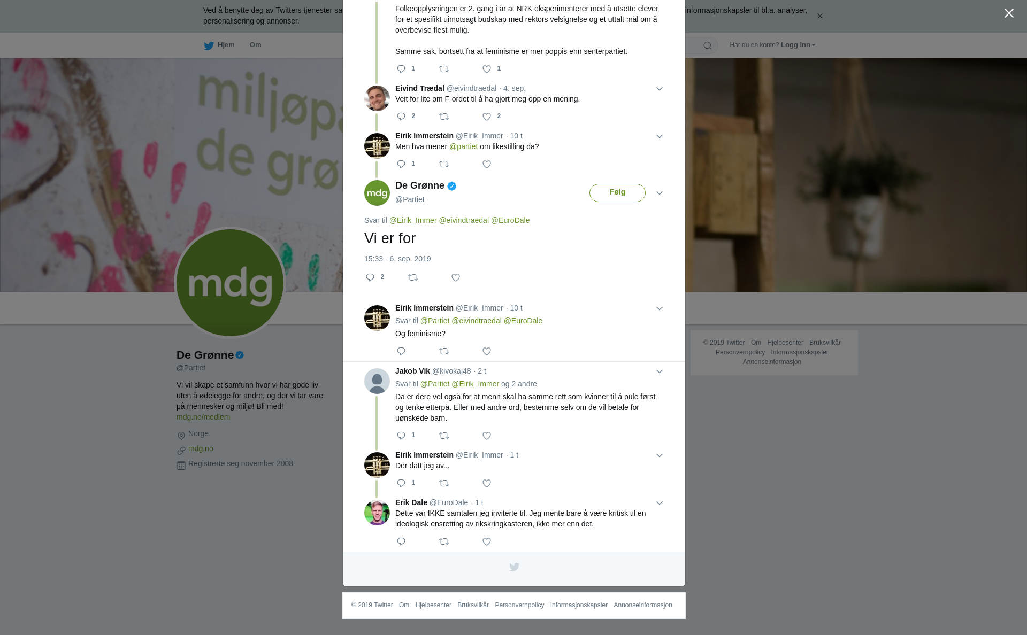Like Jakob Vik's reply

tap(487, 436)
